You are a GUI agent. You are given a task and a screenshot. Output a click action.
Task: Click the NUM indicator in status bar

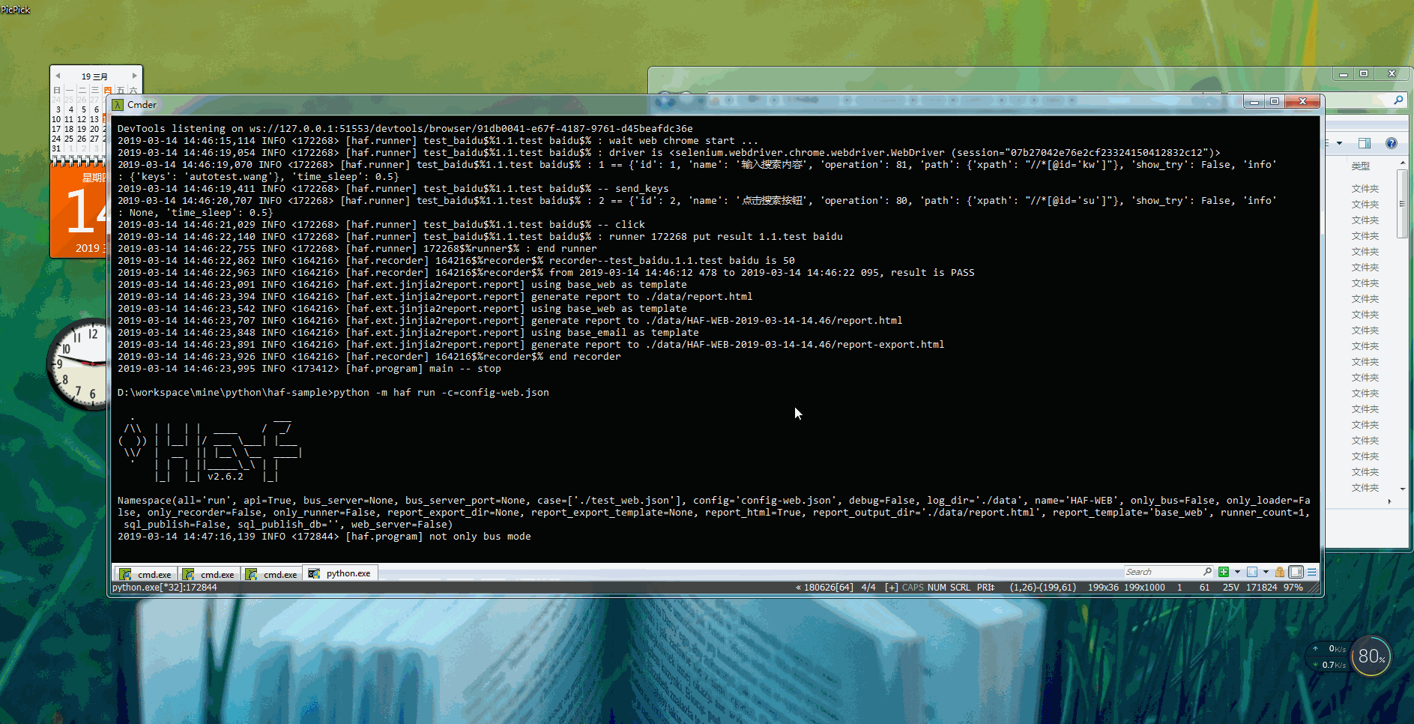coord(937,588)
